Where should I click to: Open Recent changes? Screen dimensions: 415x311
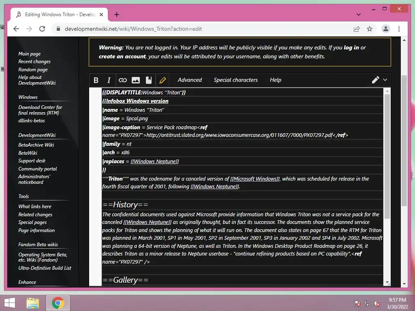(x=34, y=62)
